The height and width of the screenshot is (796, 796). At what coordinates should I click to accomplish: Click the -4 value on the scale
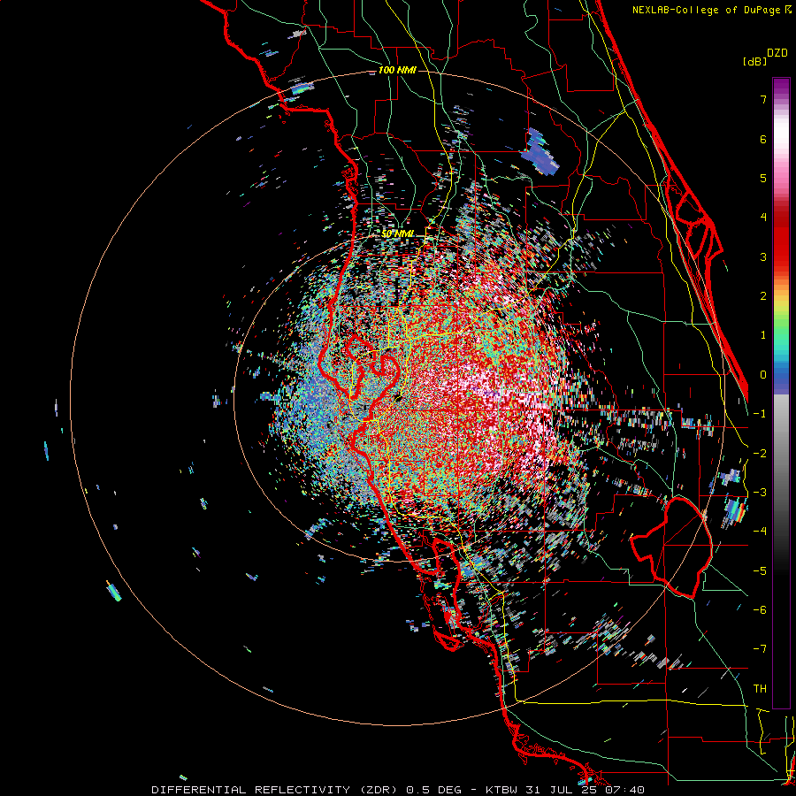[760, 532]
